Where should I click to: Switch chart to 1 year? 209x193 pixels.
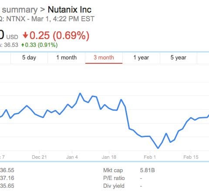[x=141, y=58]
